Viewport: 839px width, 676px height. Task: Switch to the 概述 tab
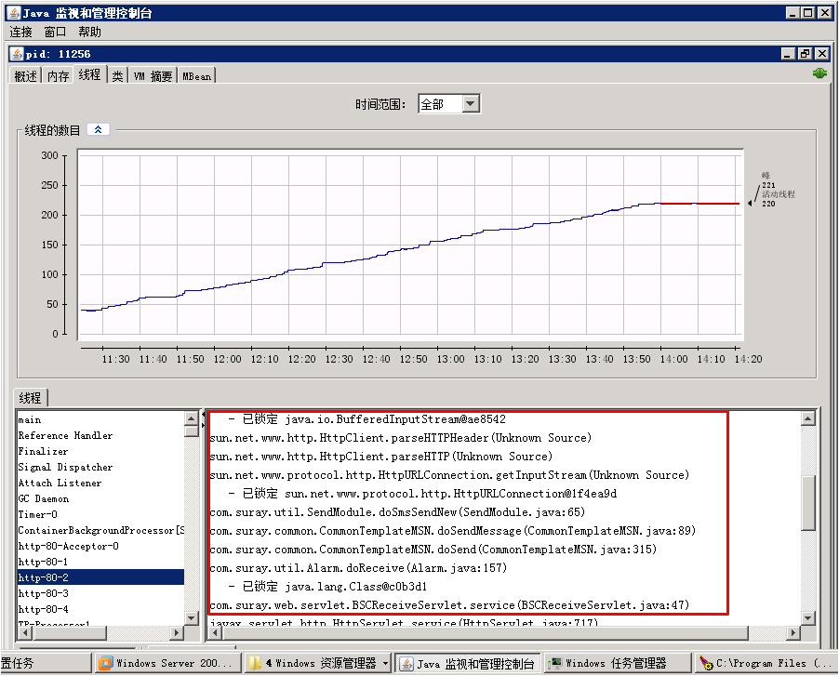tap(26, 76)
